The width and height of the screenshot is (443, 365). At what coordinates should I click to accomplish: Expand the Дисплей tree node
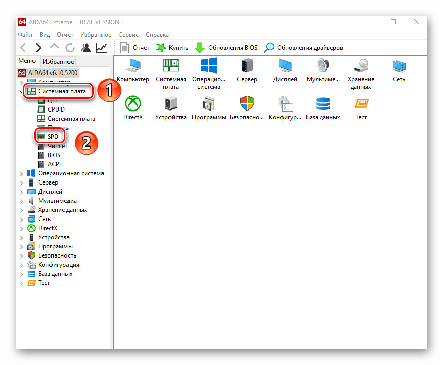point(21,192)
